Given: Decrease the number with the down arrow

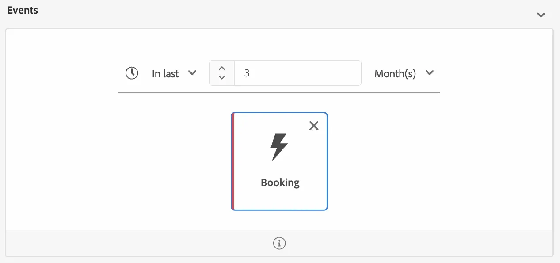Looking at the screenshot, I should (x=222, y=78).
